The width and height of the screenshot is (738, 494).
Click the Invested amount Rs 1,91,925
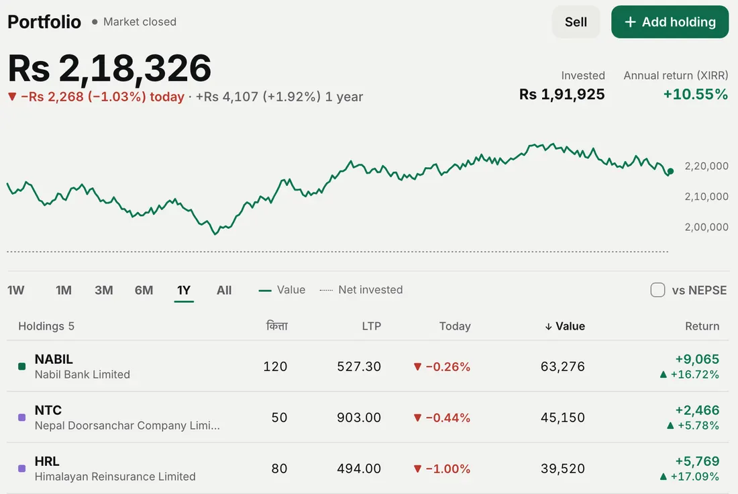[x=562, y=94]
